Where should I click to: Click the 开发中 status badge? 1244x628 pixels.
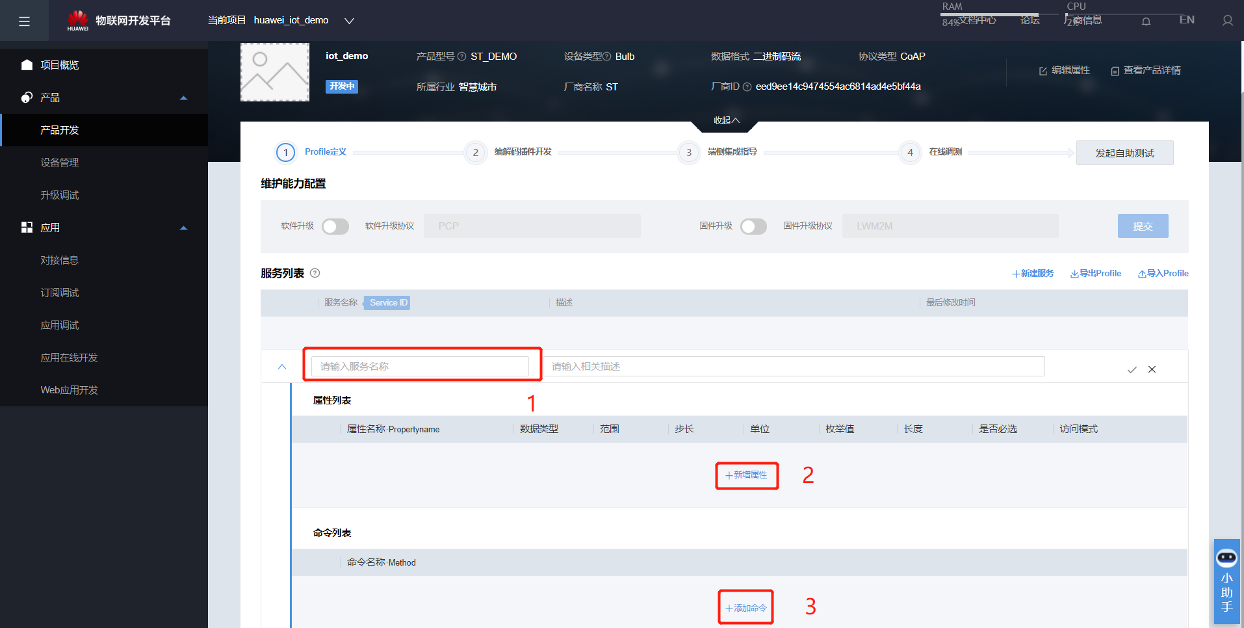tap(342, 86)
